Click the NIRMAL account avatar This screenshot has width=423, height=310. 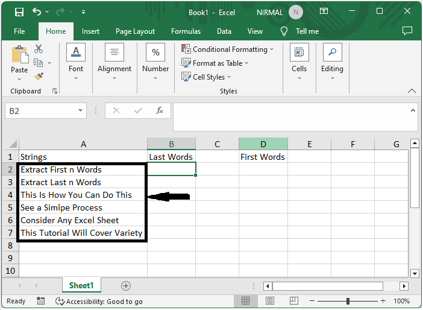(296, 12)
